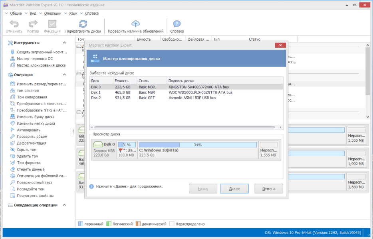Click icon for Преобразовать в логическ...
This screenshot has height=239, width=373.
[12, 104]
